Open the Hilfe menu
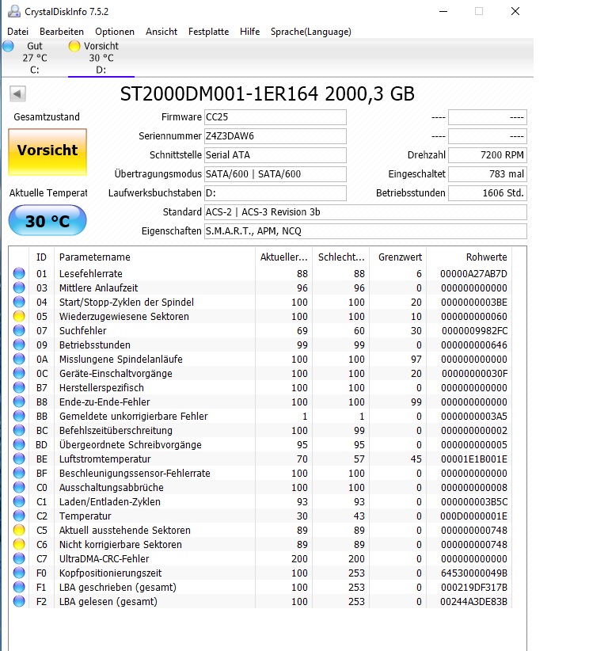608x651 pixels. tap(249, 32)
